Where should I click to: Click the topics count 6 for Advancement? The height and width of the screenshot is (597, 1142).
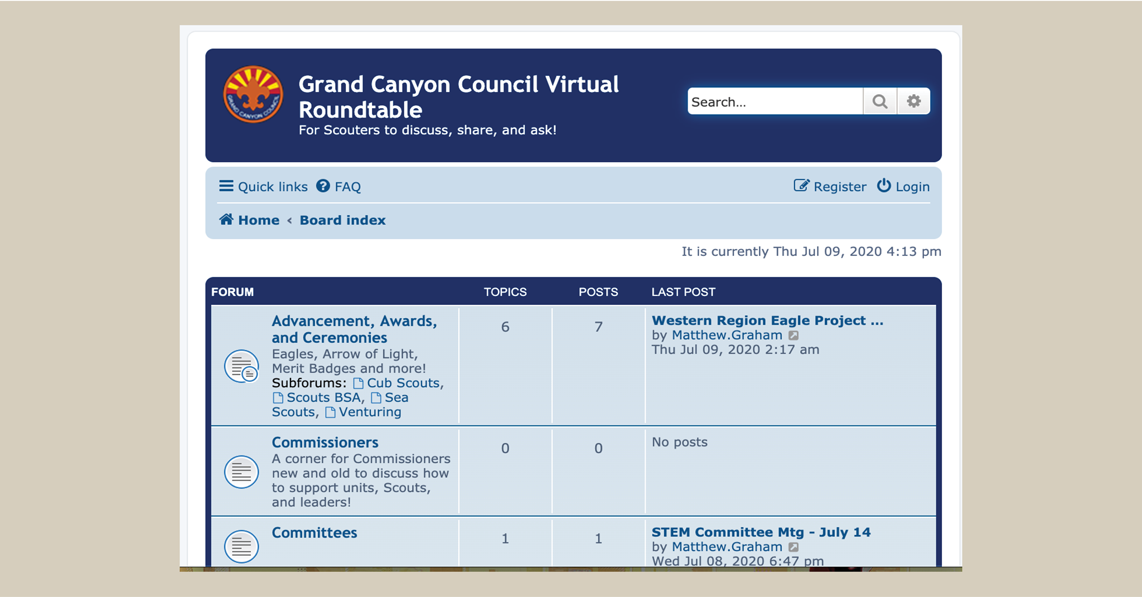[505, 327]
